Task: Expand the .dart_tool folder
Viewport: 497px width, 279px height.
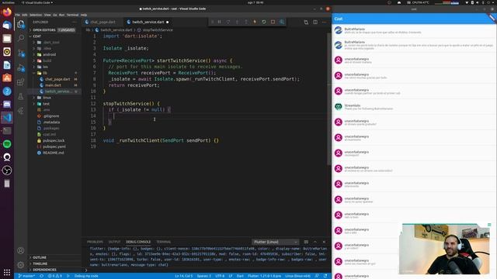Action: (54, 42)
